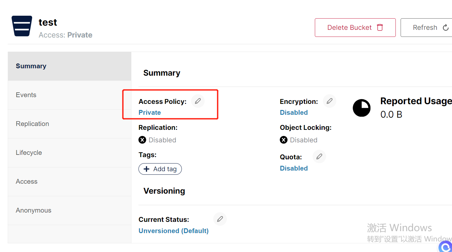This screenshot has height=252, width=452.
Task: Click the bucket icon beside test
Action: pos(22,26)
